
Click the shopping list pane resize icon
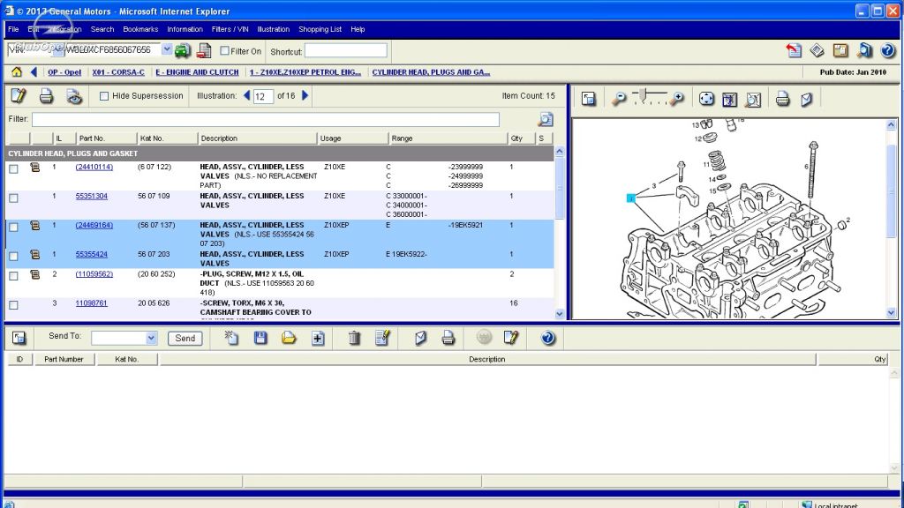[19, 338]
